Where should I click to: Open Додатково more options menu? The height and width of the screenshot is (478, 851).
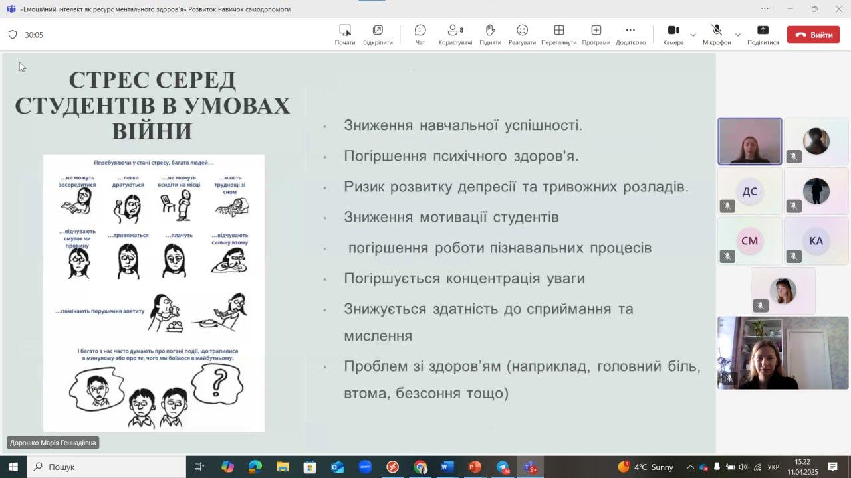click(x=630, y=35)
